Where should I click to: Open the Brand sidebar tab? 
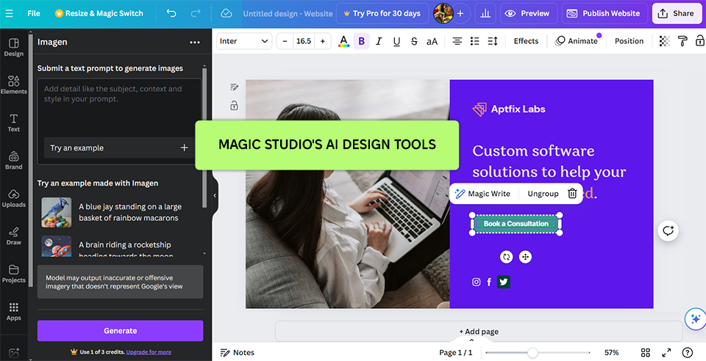13,160
